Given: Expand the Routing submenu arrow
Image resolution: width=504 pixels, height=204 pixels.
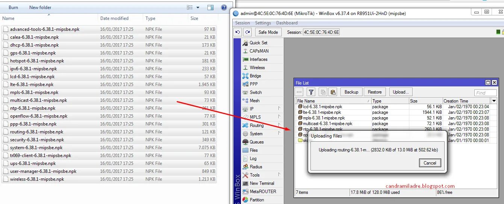Looking at the screenshot, I should (x=279, y=125).
